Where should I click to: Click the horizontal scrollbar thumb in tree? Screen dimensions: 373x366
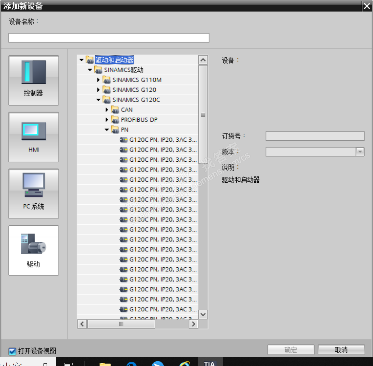(x=121, y=324)
